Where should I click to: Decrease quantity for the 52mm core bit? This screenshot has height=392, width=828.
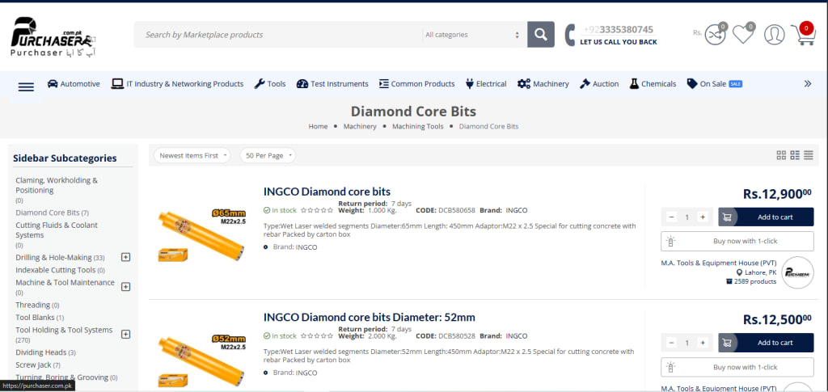coord(671,343)
